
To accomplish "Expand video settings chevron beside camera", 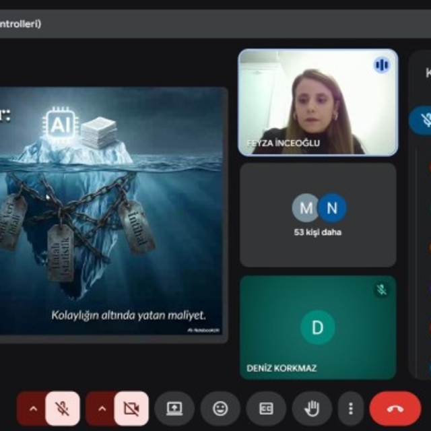I will 101,408.
